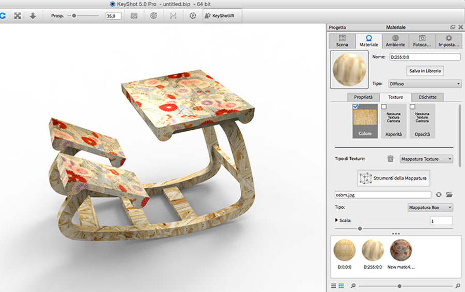Viewport: 465px width, 292px height.
Task: Adjust the thumbnail size slider
Action: tap(399, 286)
